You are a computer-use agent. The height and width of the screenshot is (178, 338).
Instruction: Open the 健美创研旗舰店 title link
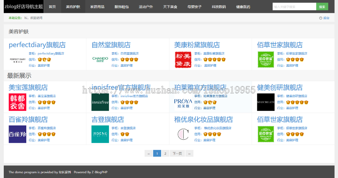280,87
